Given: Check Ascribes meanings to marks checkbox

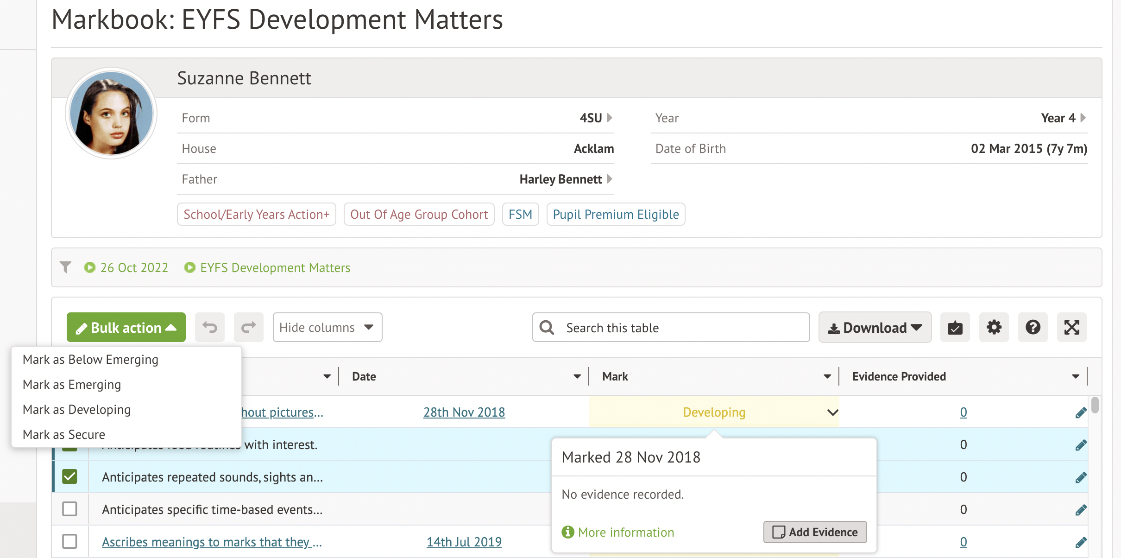Looking at the screenshot, I should point(69,541).
